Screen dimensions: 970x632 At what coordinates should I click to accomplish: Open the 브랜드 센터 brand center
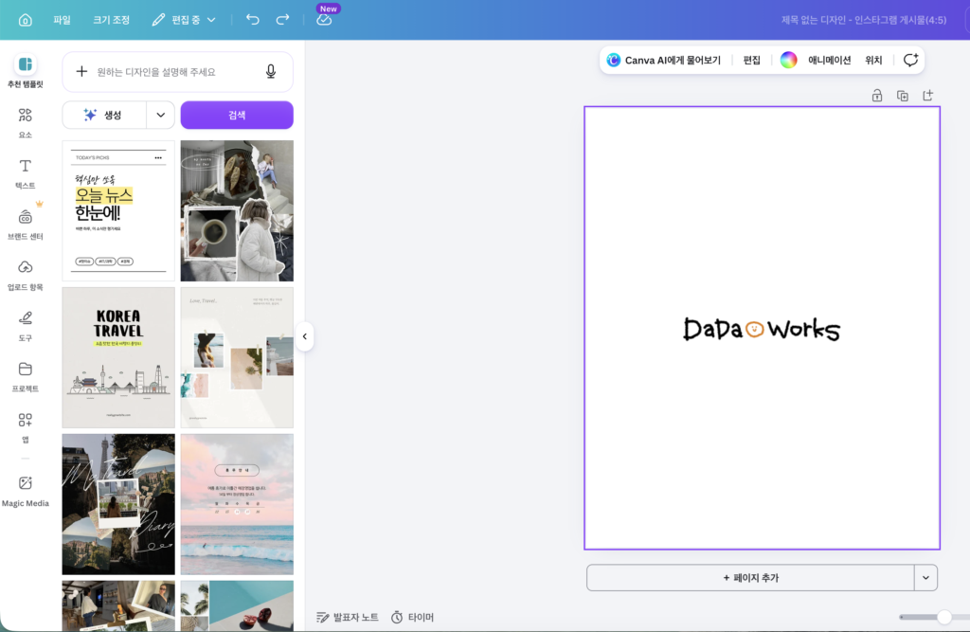pos(25,224)
